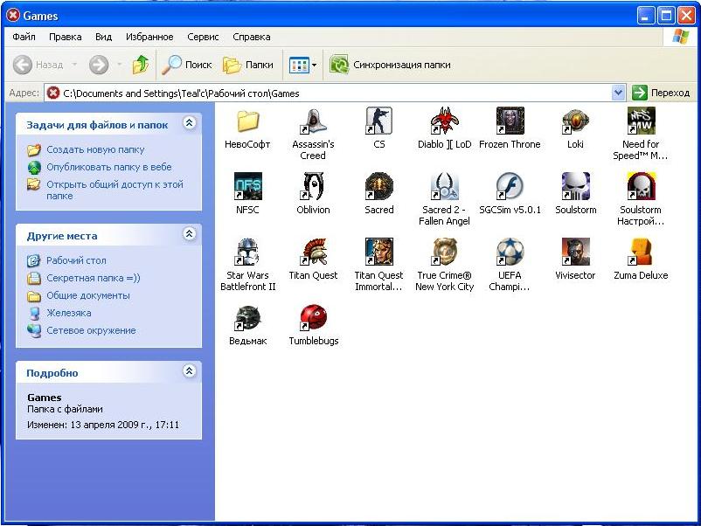Select the Star Wars Battlefront II icon
This screenshot has width=701, height=526.
pyautogui.click(x=247, y=253)
